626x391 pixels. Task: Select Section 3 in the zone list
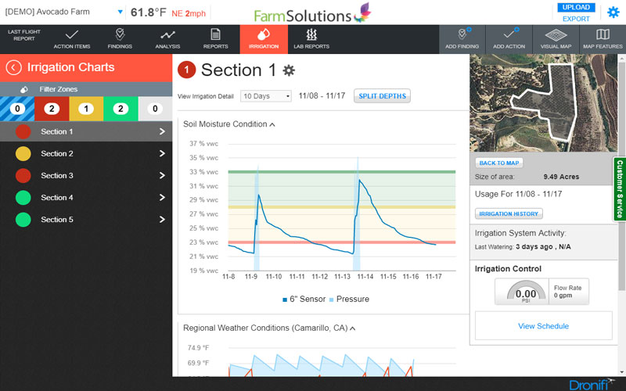coord(86,176)
